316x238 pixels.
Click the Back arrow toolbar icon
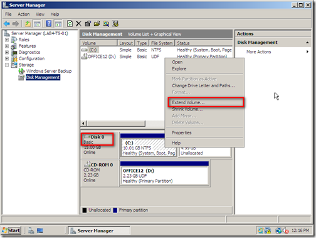[x=7, y=24]
